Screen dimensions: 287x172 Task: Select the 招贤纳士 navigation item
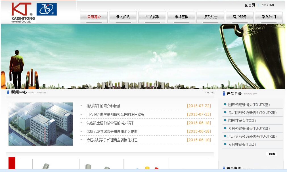coord(210,16)
